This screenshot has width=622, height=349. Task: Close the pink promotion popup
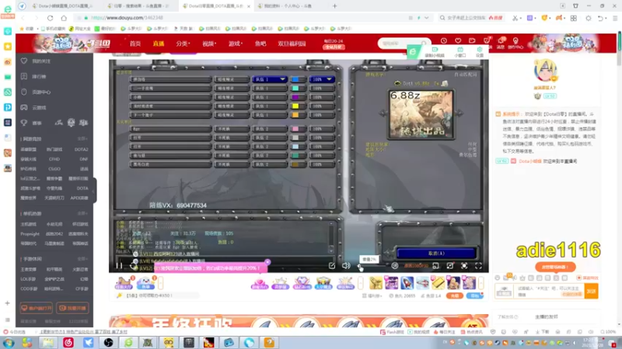coord(267,262)
